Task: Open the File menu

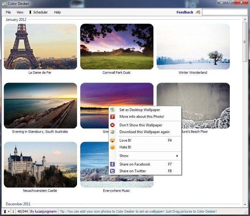Action: (8, 12)
